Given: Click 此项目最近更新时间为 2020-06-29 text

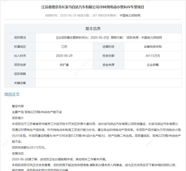Looking at the screenshot, I should coord(82,37).
